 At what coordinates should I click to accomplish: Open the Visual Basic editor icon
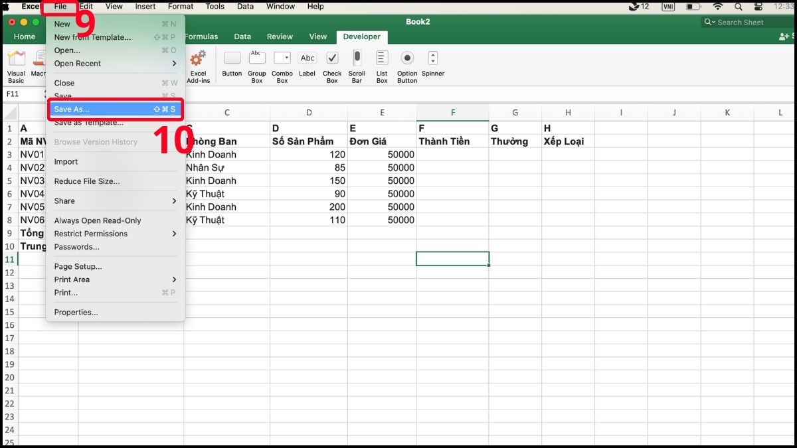click(16, 58)
